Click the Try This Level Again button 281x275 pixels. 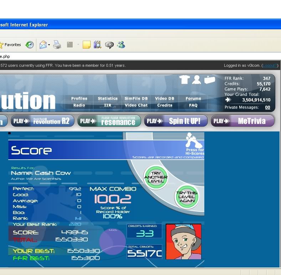187,197
